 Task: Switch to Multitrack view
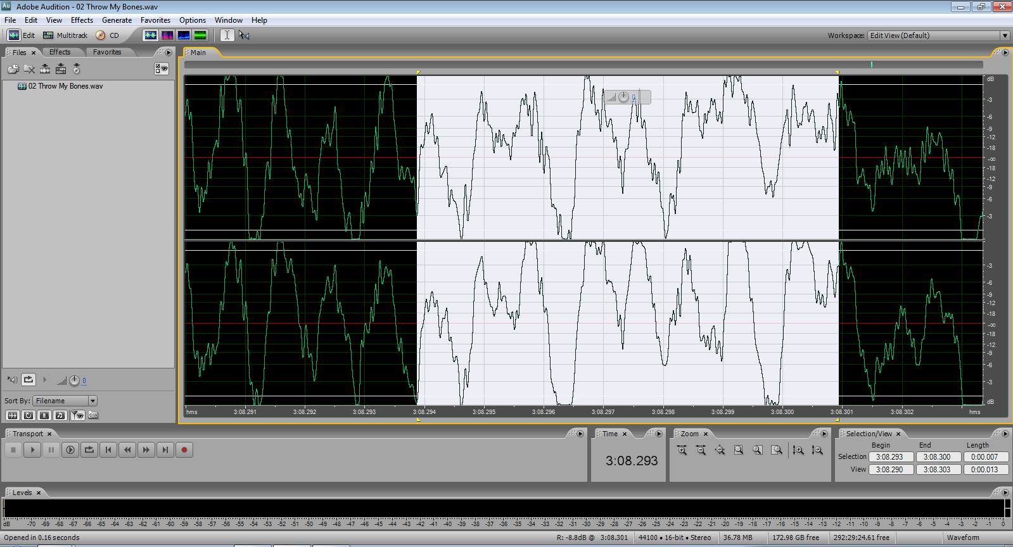click(65, 35)
